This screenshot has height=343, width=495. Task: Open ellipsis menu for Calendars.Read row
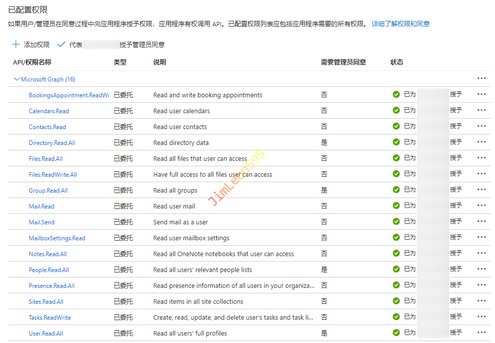[481, 110]
